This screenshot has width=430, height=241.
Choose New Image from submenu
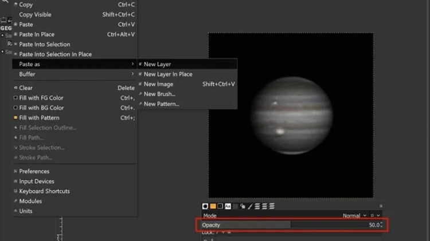point(158,84)
